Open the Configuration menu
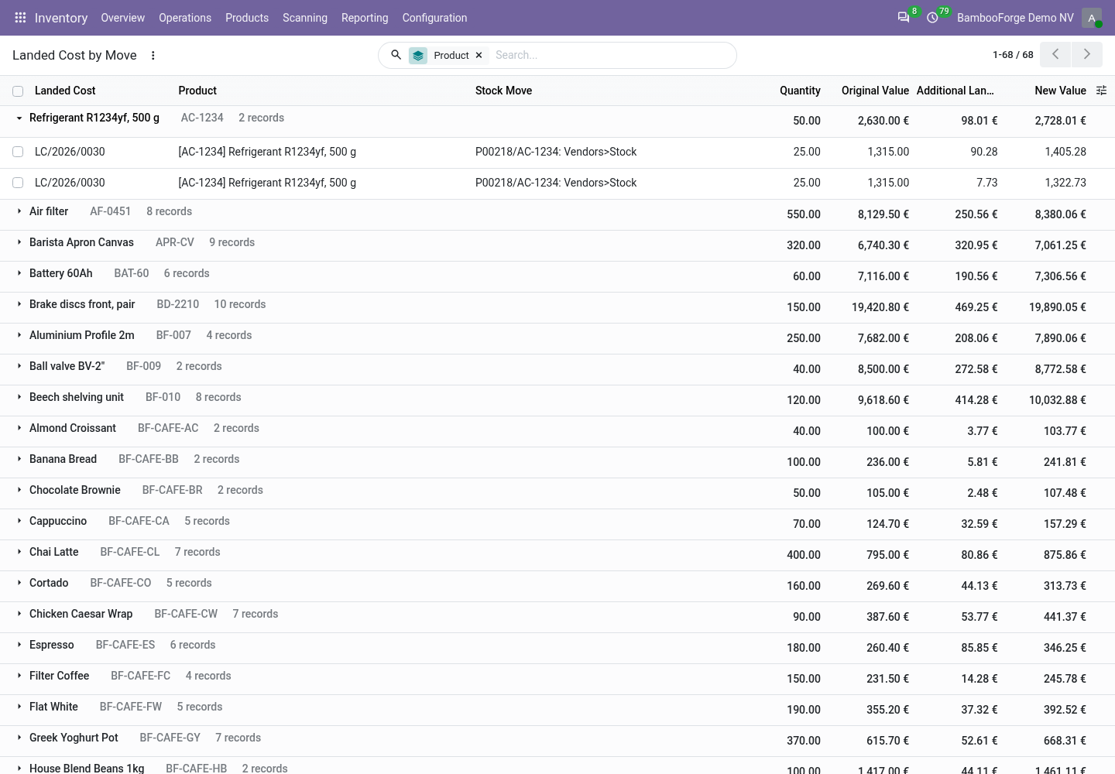This screenshot has width=1115, height=774. point(434,18)
